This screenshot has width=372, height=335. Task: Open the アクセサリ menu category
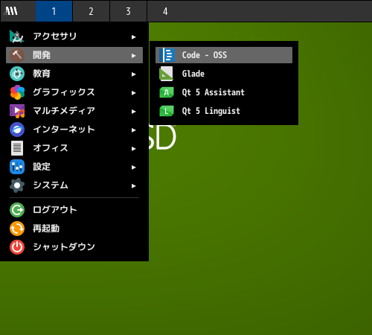[74, 36]
